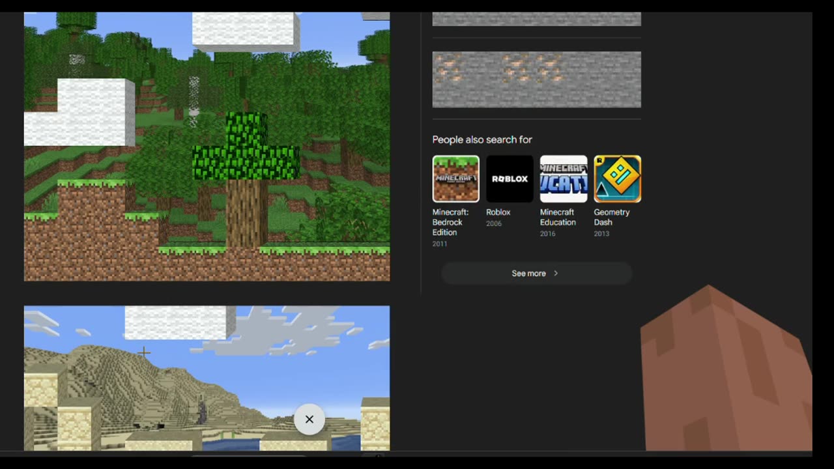The image size is (834, 469).
Task: Select the year 2013 under Geometry Dash
Action: pyautogui.click(x=601, y=233)
